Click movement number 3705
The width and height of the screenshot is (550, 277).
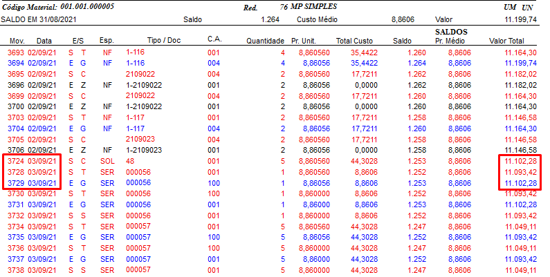[x=16, y=140]
